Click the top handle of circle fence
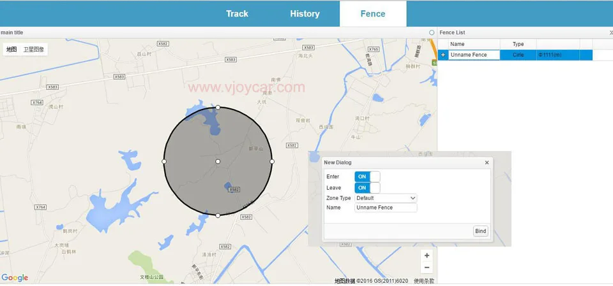The height and width of the screenshot is (286, 613). [218, 107]
